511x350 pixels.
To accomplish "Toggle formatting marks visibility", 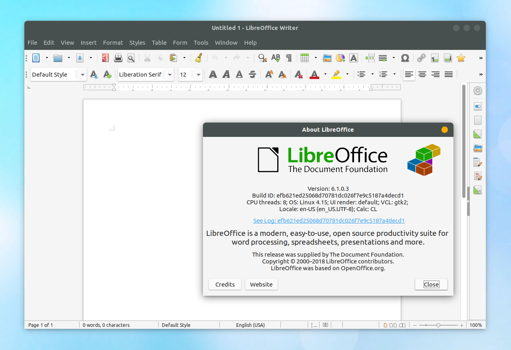I will [288, 58].
